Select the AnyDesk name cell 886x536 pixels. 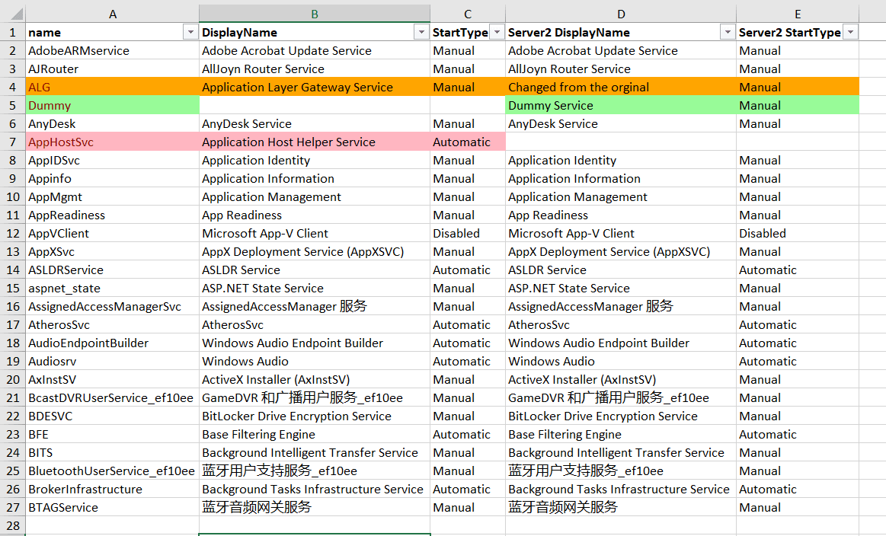coord(113,123)
